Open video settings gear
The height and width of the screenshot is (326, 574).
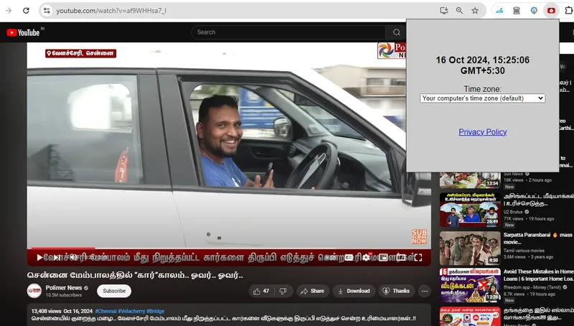pos(366,258)
